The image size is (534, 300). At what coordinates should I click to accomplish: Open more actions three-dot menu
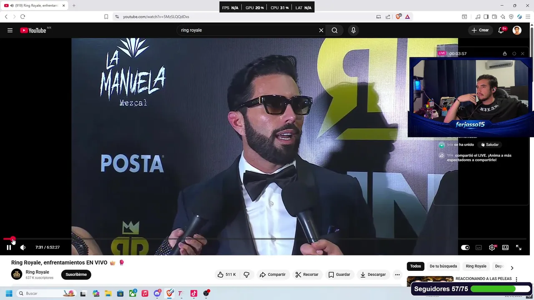click(397, 275)
